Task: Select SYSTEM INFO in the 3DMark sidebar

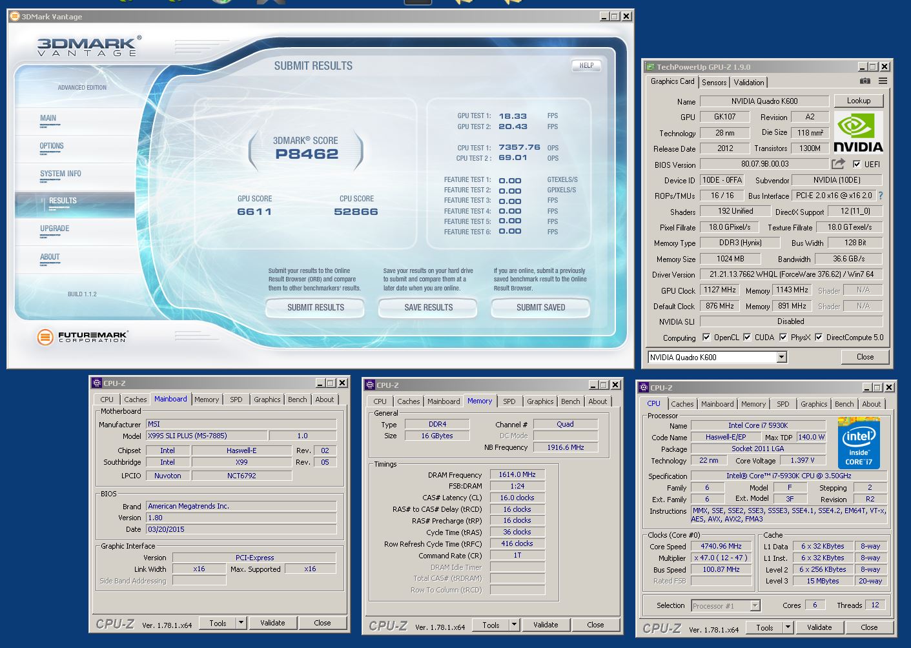Action: coord(61,174)
